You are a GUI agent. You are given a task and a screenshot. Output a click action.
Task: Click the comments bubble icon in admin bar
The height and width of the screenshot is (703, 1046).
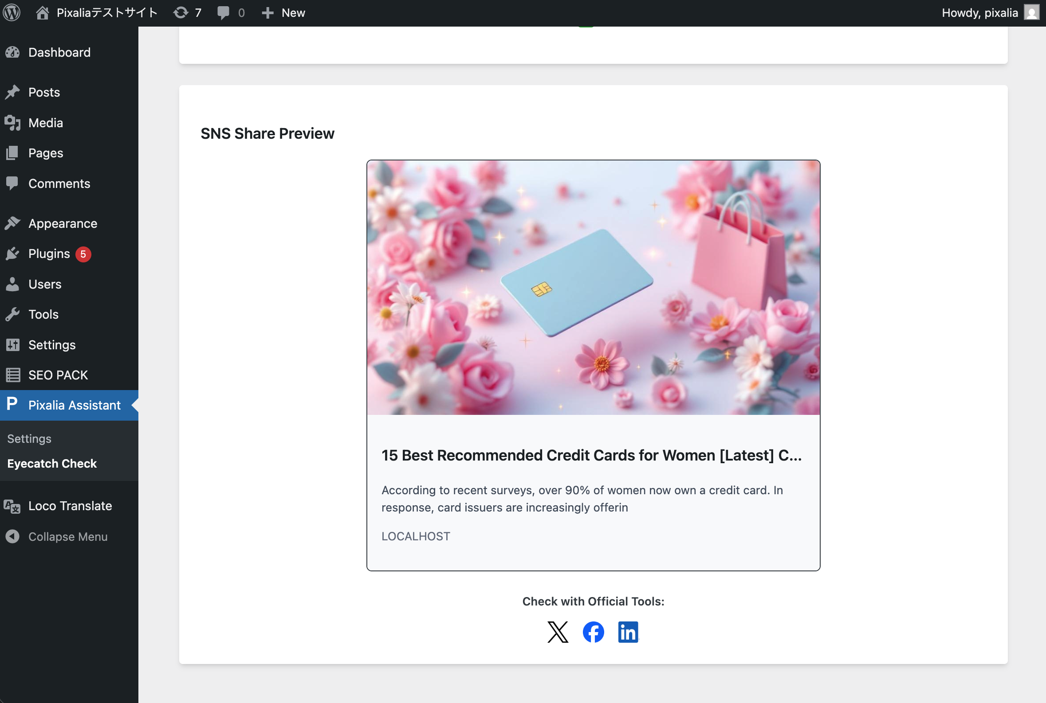pyautogui.click(x=224, y=12)
